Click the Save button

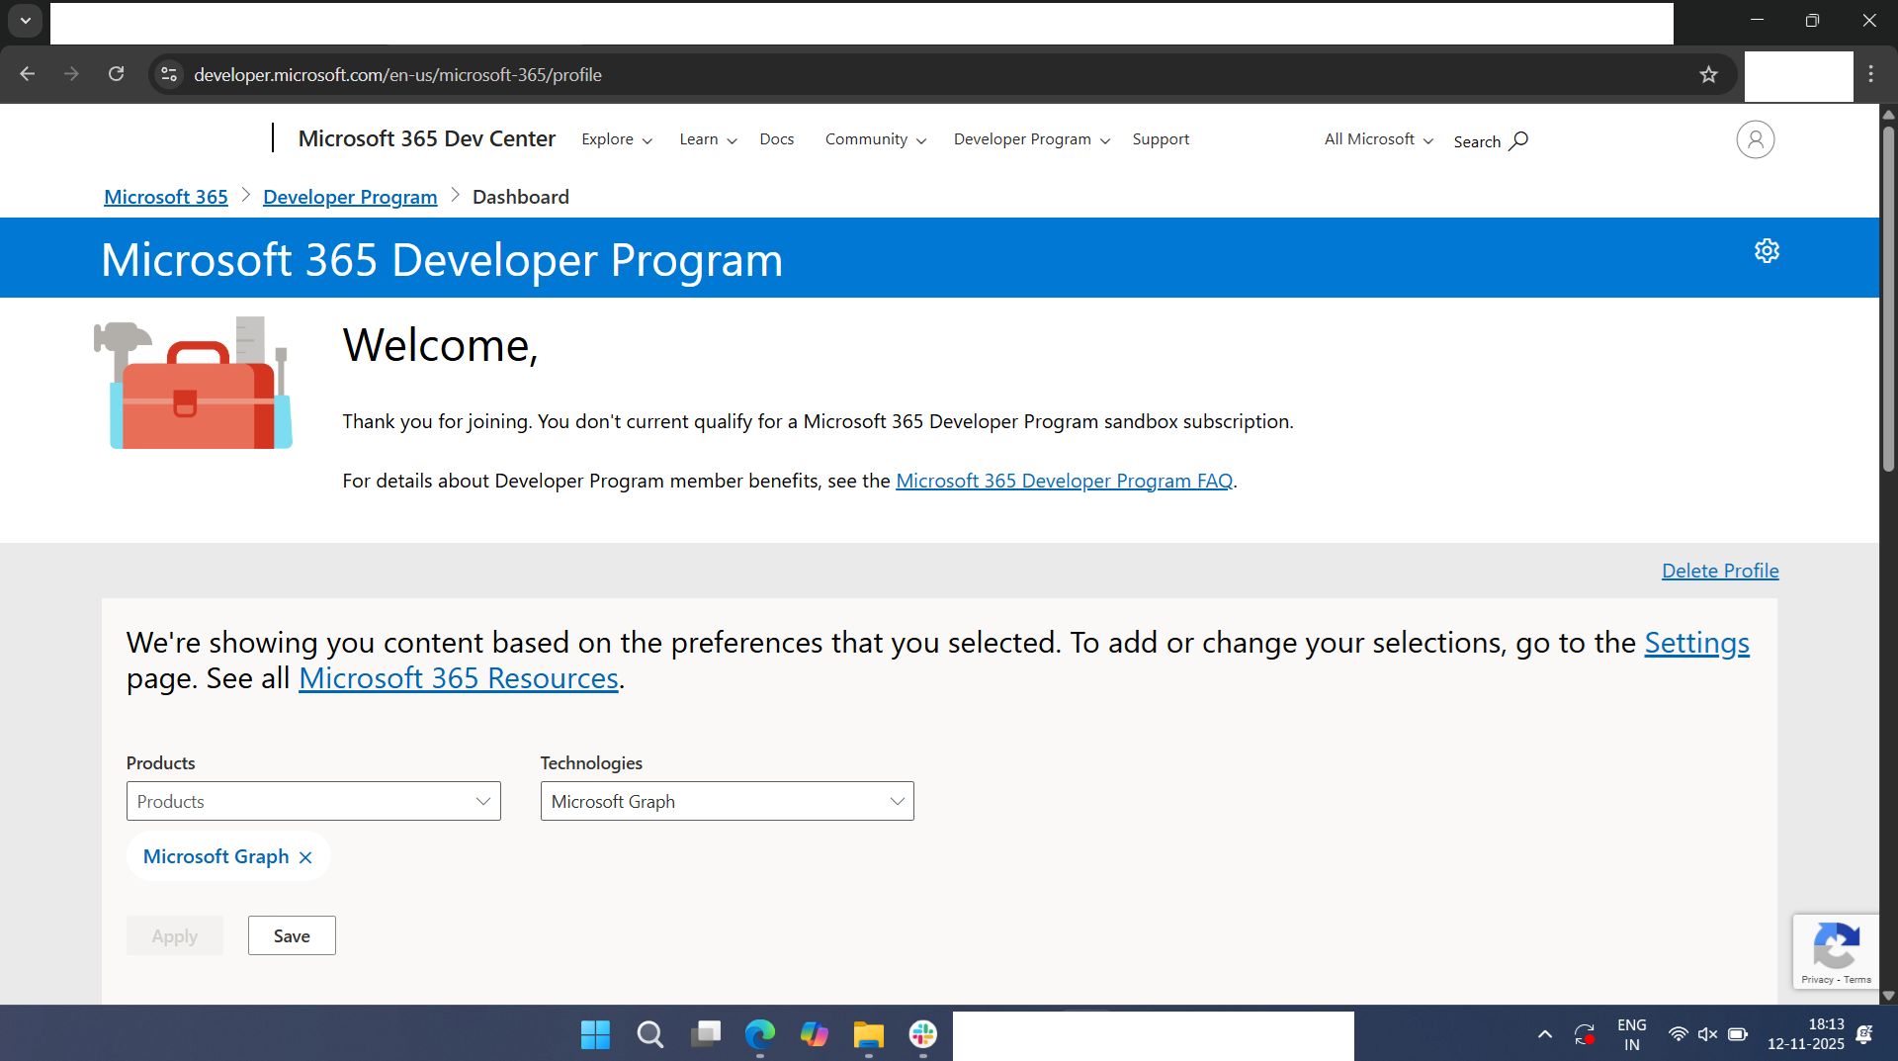coord(291,935)
